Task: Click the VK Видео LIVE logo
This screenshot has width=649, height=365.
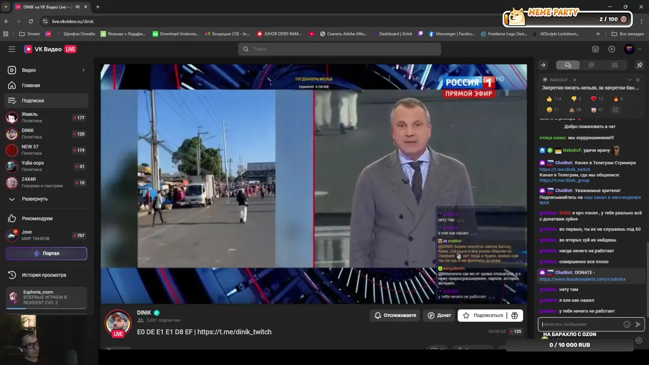Action: tap(50, 49)
